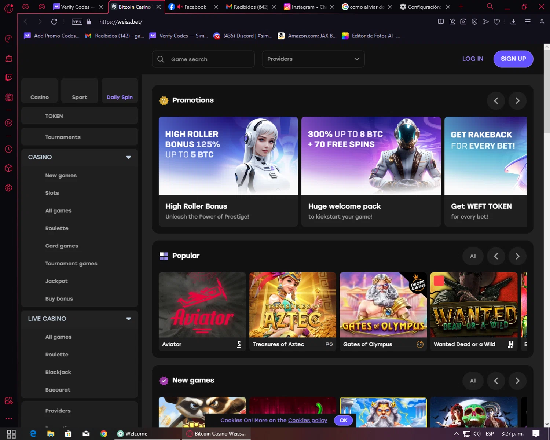The height and width of the screenshot is (440, 550).
Task: Accept cookies with OK button
Action: click(x=343, y=420)
